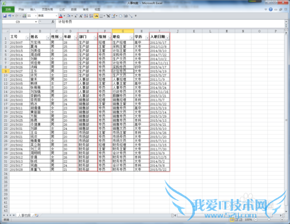Click the insert new worksheet tab icon
The width and height of the screenshot is (290, 224).
(x=37, y=215)
